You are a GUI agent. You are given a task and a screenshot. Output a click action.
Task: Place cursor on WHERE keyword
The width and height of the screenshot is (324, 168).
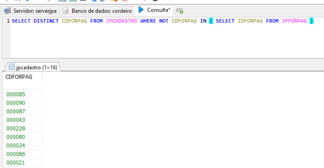(x=148, y=21)
